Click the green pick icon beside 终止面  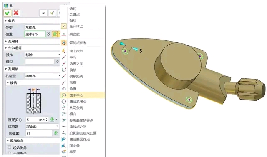click(55, 133)
